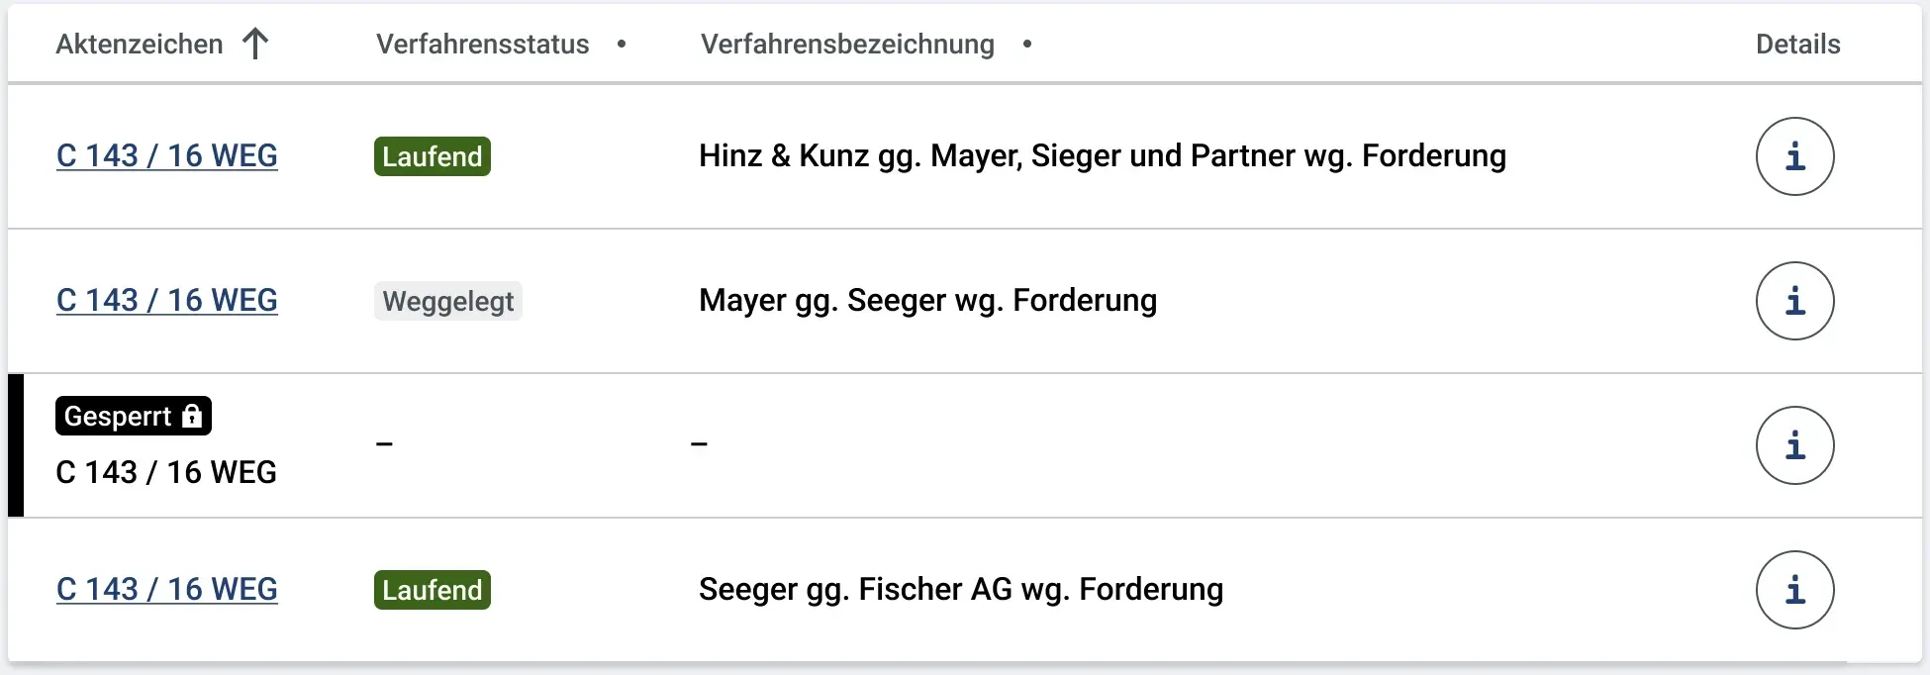Image resolution: width=1930 pixels, height=675 pixels.
Task: Open details info for Mayer gg. Seeger case
Action: pos(1794,301)
